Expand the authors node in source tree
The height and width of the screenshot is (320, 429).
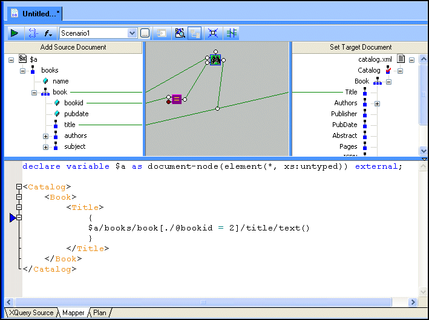pos(45,136)
